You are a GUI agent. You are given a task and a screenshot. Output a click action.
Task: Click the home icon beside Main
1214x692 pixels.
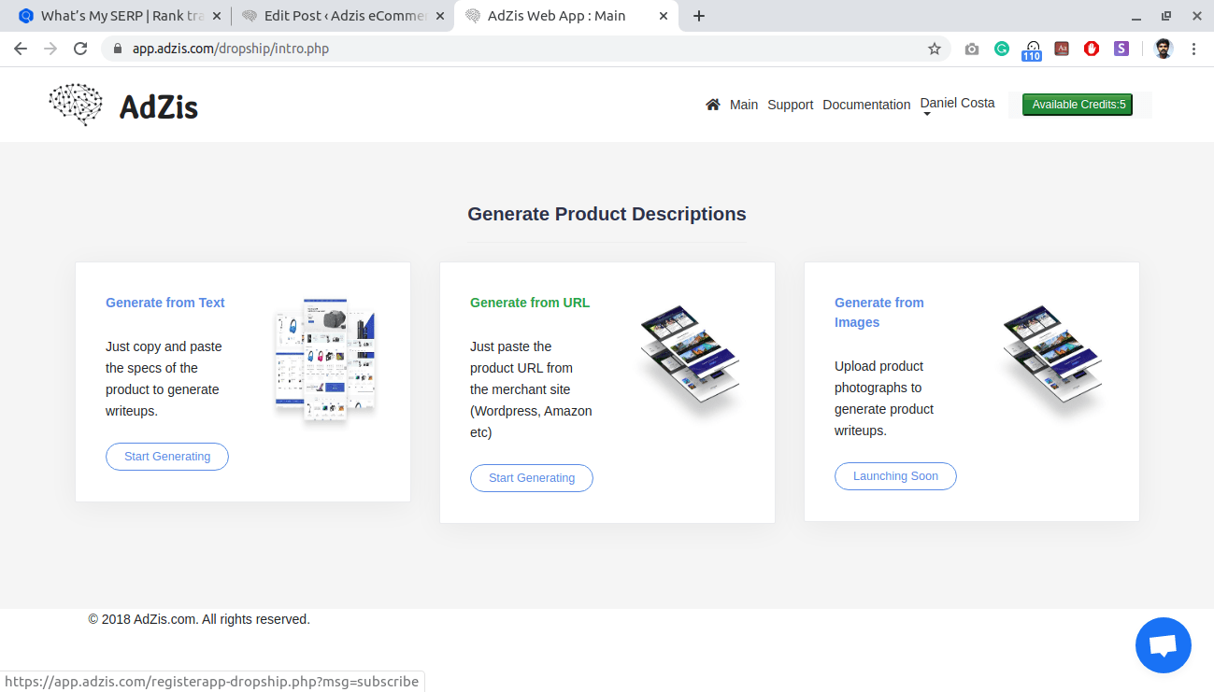pyautogui.click(x=713, y=105)
